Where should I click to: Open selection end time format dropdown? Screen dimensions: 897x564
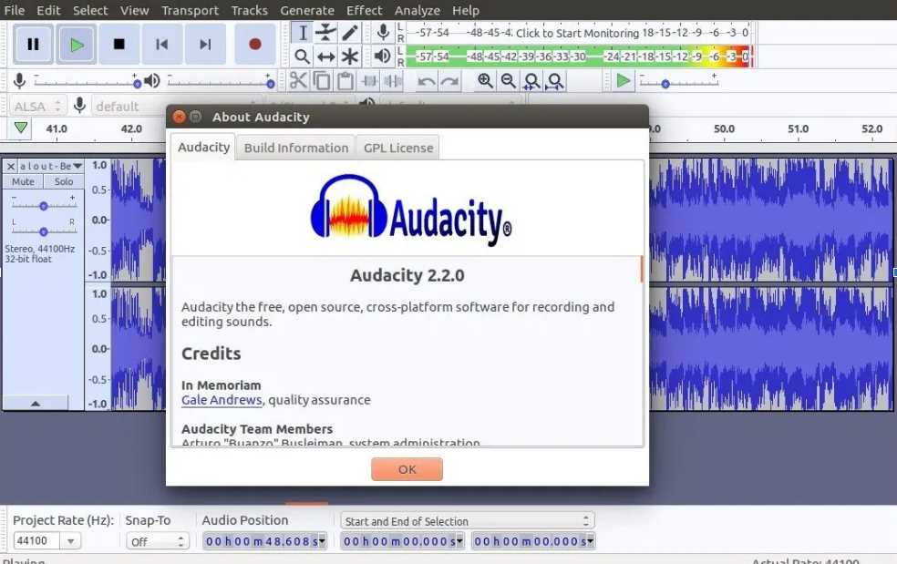click(x=590, y=540)
